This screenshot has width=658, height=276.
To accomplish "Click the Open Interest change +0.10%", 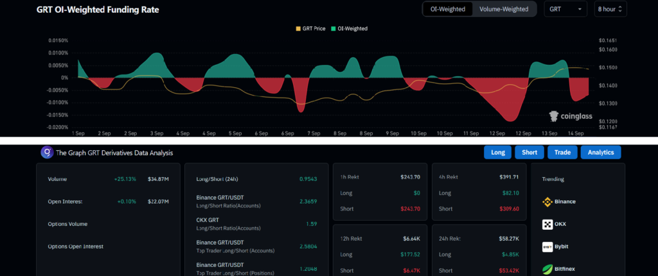I will click(x=127, y=202).
